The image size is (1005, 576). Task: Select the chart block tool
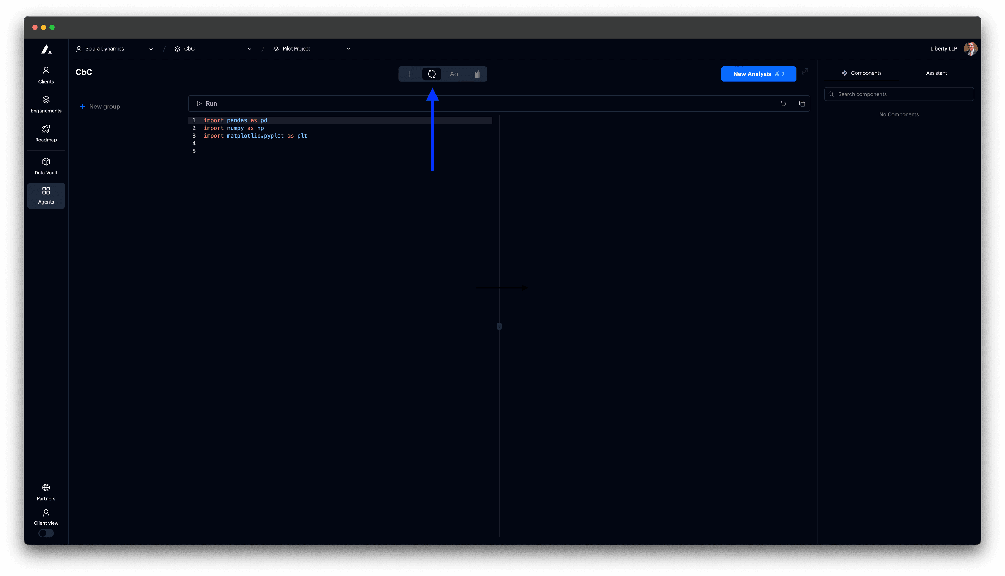(476, 74)
